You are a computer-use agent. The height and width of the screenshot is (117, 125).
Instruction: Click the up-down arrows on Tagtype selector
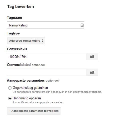(x=42, y=41)
